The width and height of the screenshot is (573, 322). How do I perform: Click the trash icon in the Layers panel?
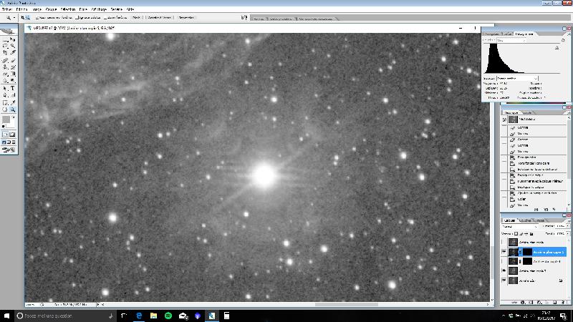563,303
